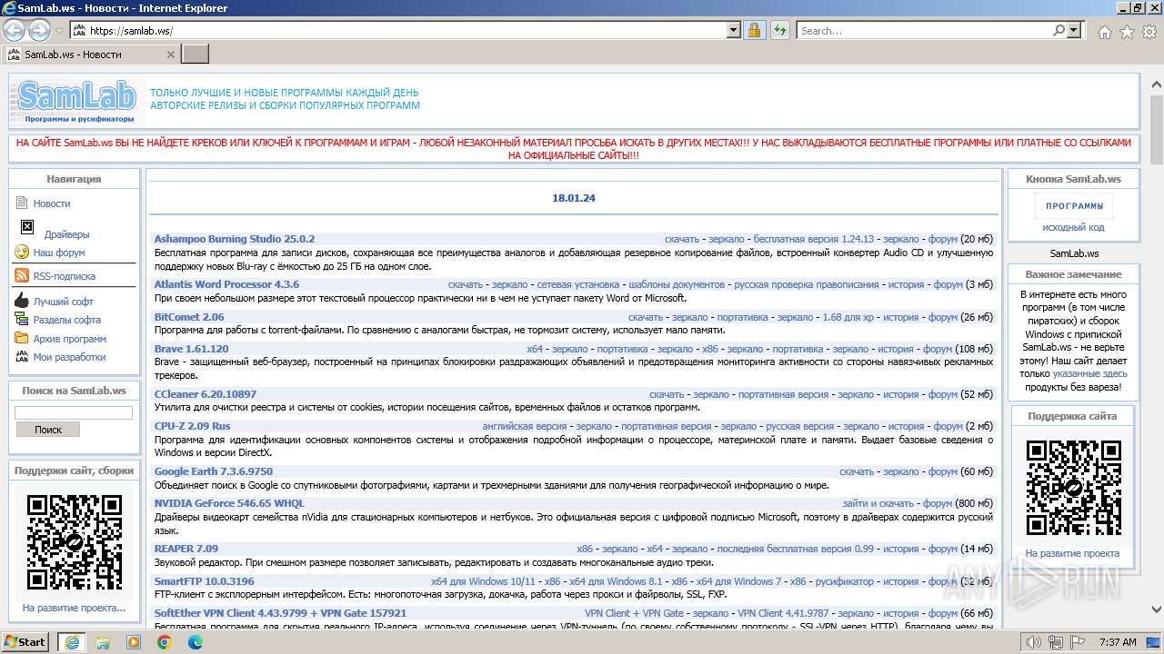Click the URL address field
Viewport: 1164px width, 654px height.
pos(406,30)
